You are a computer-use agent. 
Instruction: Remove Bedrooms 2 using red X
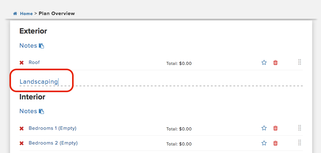[22, 143]
